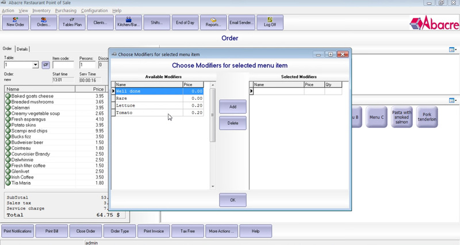Click green icon of Budweiser beer

(8, 142)
